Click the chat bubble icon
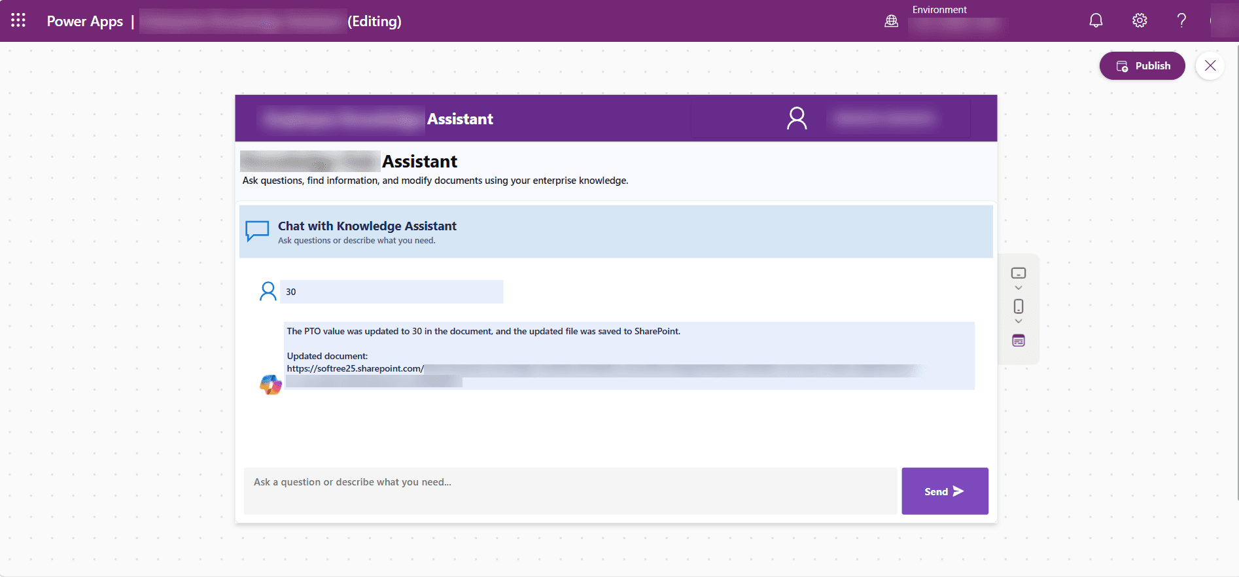 pos(257,231)
